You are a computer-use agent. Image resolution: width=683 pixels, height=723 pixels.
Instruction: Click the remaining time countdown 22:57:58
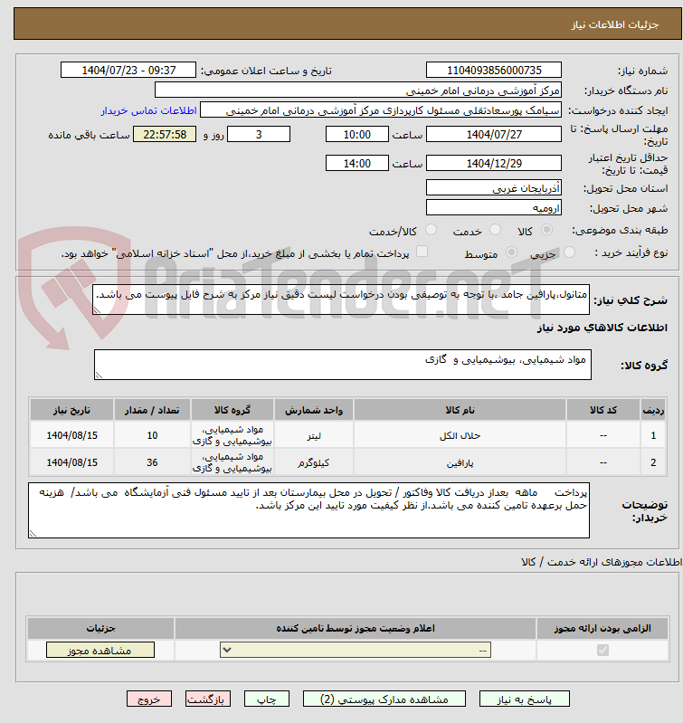[x=165, y=134]
